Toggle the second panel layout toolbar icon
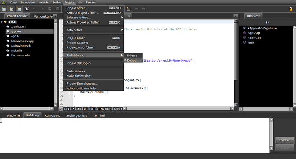This screenshot has height=159, width=296. [11, 9]
